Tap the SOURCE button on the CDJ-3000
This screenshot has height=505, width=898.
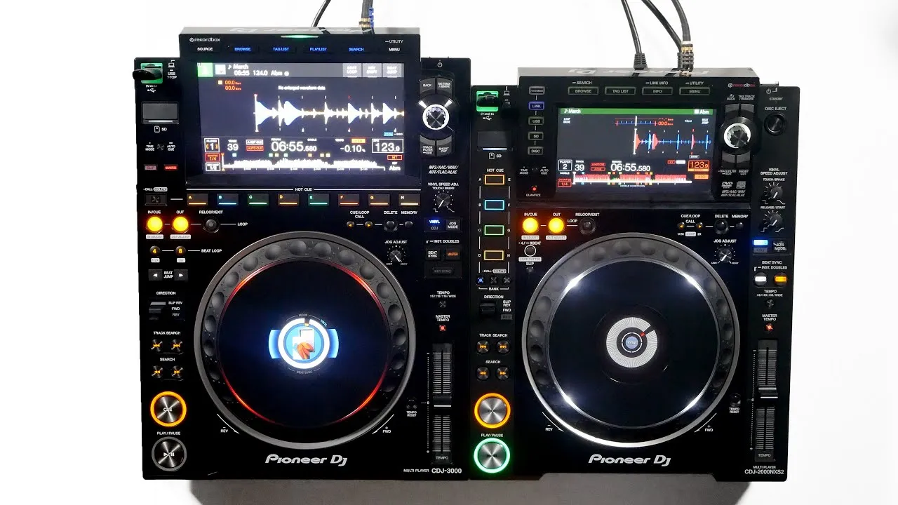point(205,49)
